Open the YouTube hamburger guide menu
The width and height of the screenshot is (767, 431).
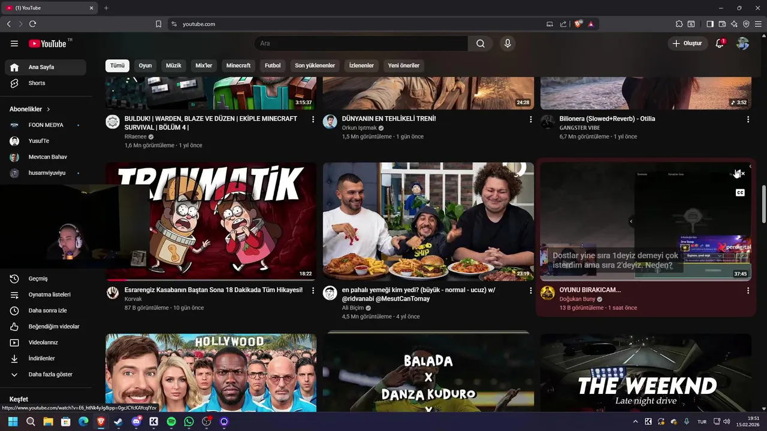pyautogui.click(x=14, y=44)
